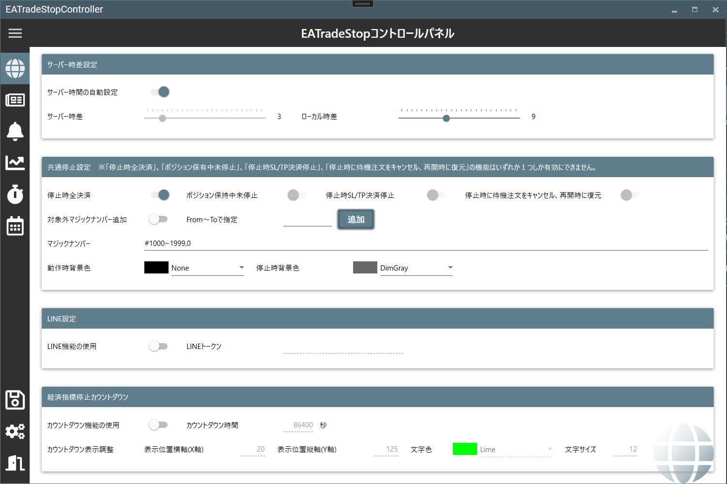Enable カウントダウン機能の使用 toggle
The image size is (727, 484).
[158, 425]
